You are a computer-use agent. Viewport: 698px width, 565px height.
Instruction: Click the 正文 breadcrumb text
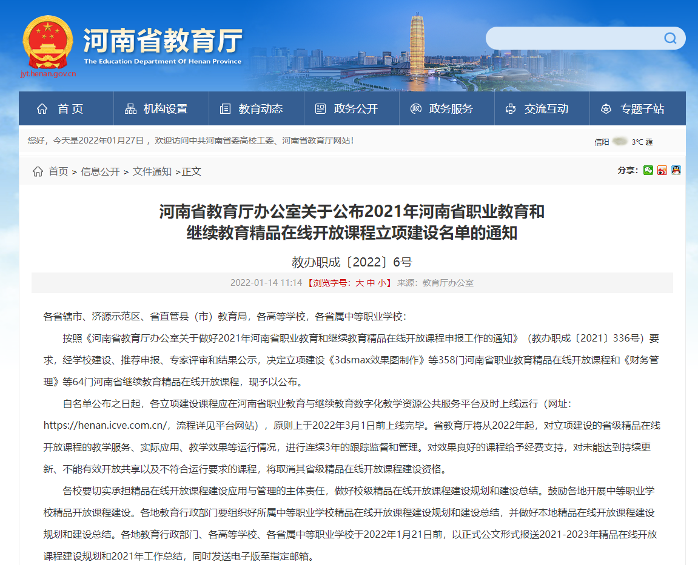(x=192, y=171)
